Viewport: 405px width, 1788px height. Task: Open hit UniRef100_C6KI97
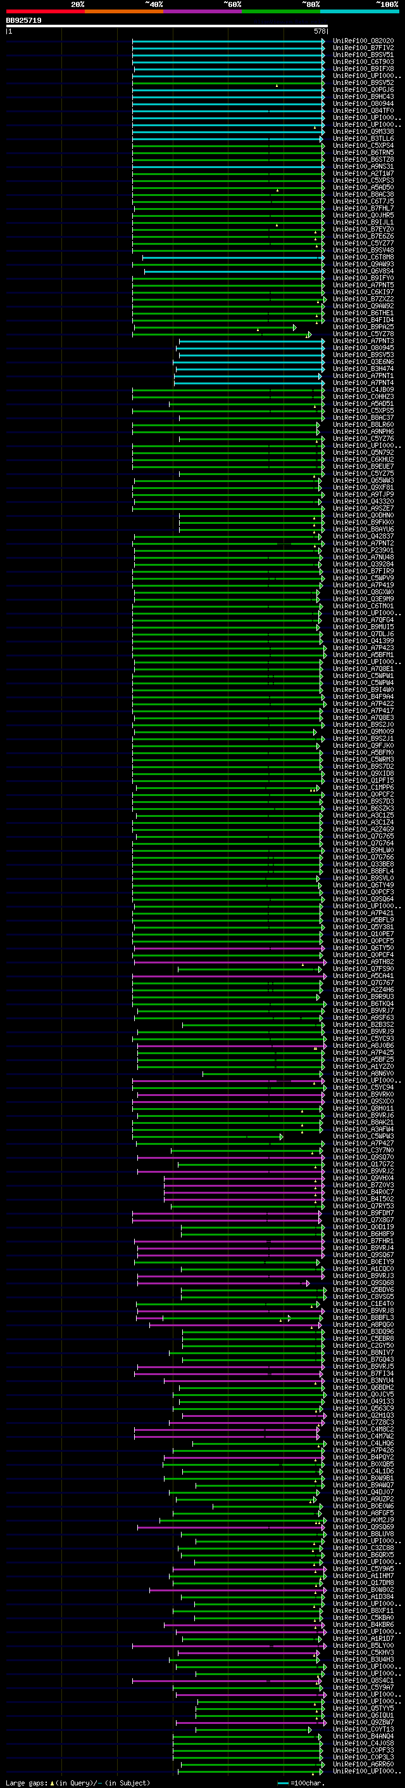point(363,292)
